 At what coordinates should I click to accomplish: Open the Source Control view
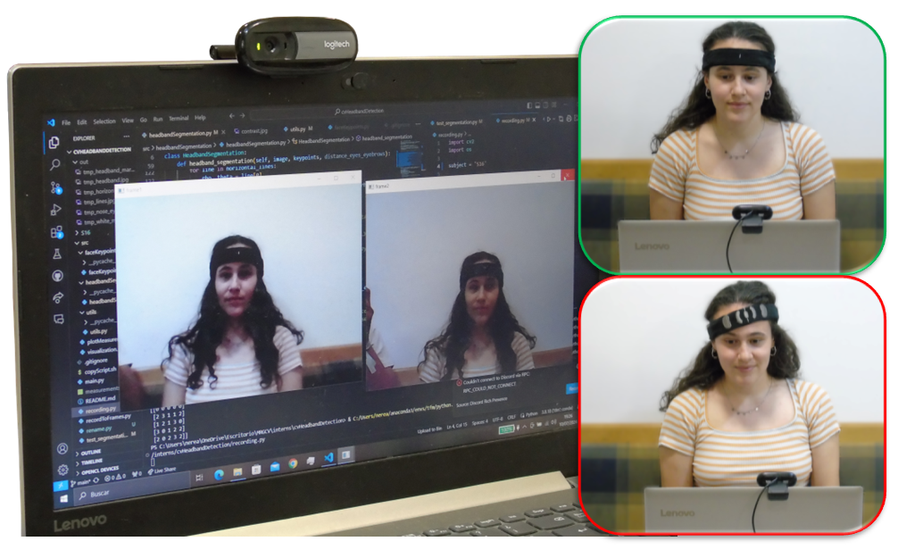coord(56,188)
